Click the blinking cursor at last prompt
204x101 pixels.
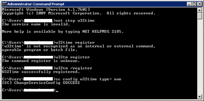[x=57, y=91]
